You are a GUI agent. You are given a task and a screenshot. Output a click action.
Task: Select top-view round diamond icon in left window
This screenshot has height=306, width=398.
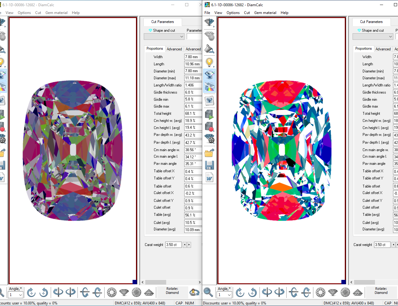tap(112, 292)
